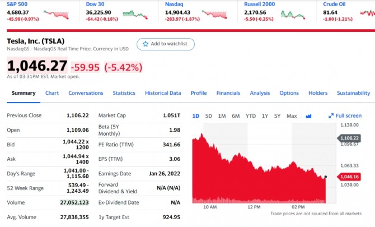
Task: Set chart range to YTD
Action: (250, 116)
